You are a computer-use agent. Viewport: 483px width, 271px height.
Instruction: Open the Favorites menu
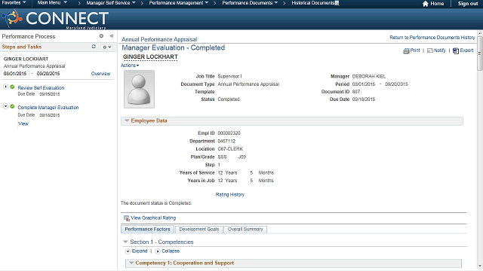click(x=14, y=3)
